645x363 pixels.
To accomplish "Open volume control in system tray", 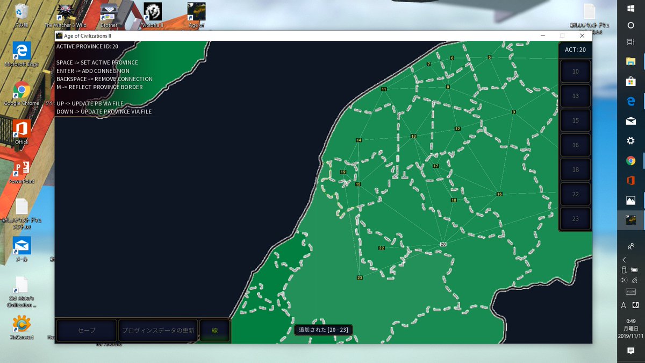I will [623, 280].
